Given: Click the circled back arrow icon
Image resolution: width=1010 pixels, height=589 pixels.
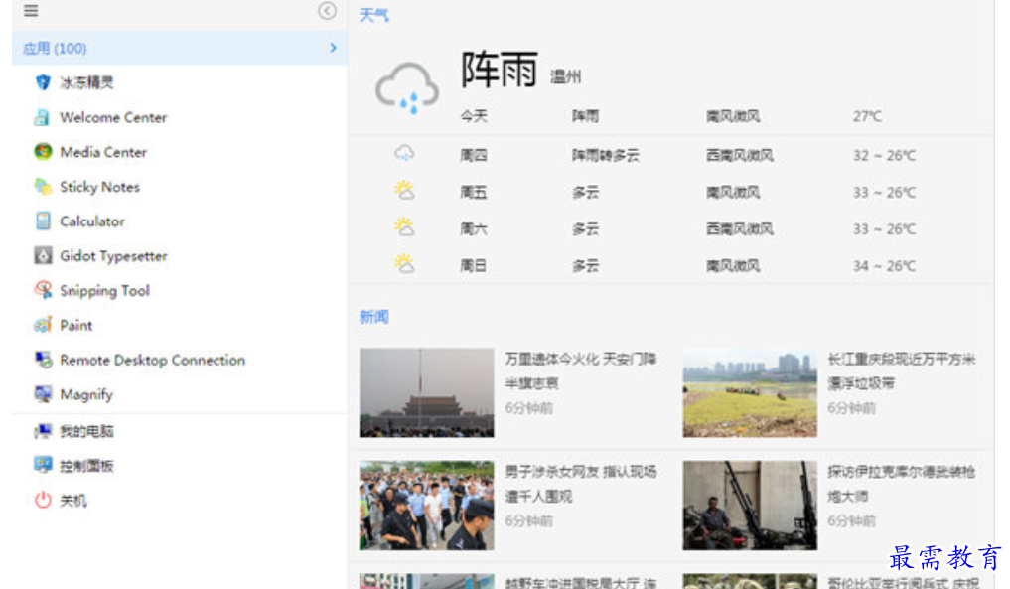Looking at the screenshot, I should pyautogui.click(x=327, y=11).
